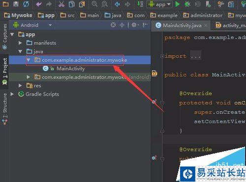The image size is (246, 182).
Task: Expand the Gradle Scripts node
Action: point(12,94)
